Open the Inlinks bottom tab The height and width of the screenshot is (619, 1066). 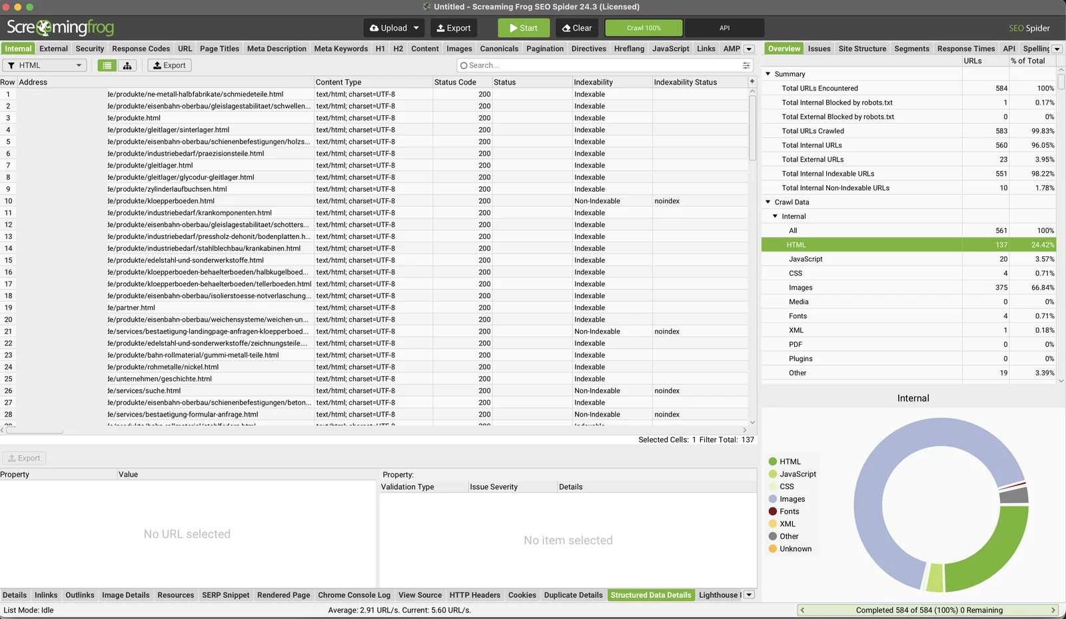(x=46, y=595)
